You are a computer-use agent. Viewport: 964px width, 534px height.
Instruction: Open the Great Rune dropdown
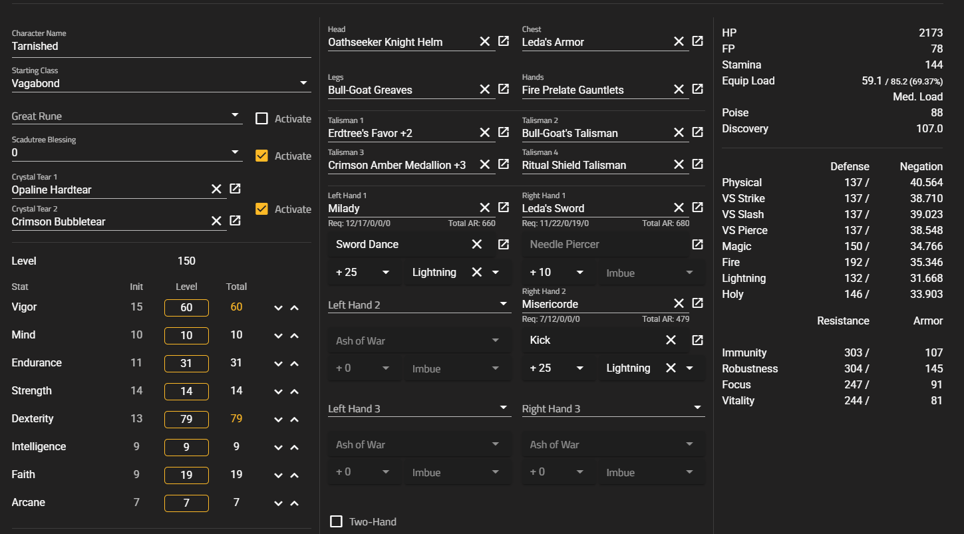pos(235,116)
